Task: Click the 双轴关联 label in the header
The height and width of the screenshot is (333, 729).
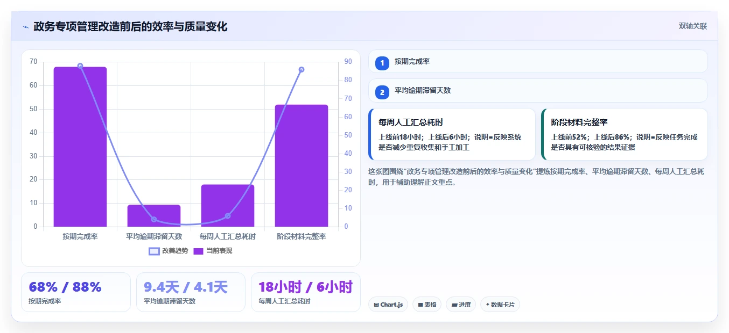Action: tap(693, 26)
